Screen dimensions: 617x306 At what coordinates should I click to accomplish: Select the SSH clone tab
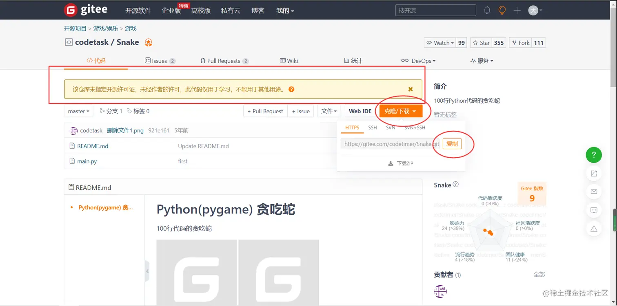[x=373, y=128]
